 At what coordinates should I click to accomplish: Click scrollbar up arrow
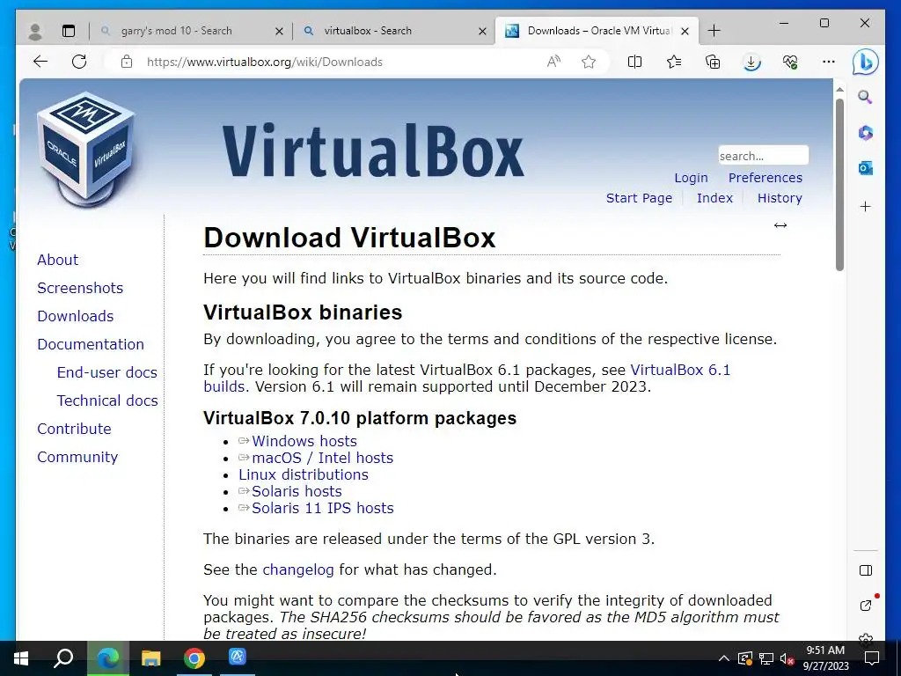click(839, 90)
